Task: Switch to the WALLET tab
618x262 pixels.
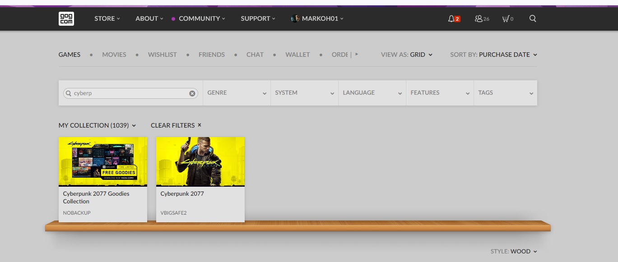Action: 297,55
